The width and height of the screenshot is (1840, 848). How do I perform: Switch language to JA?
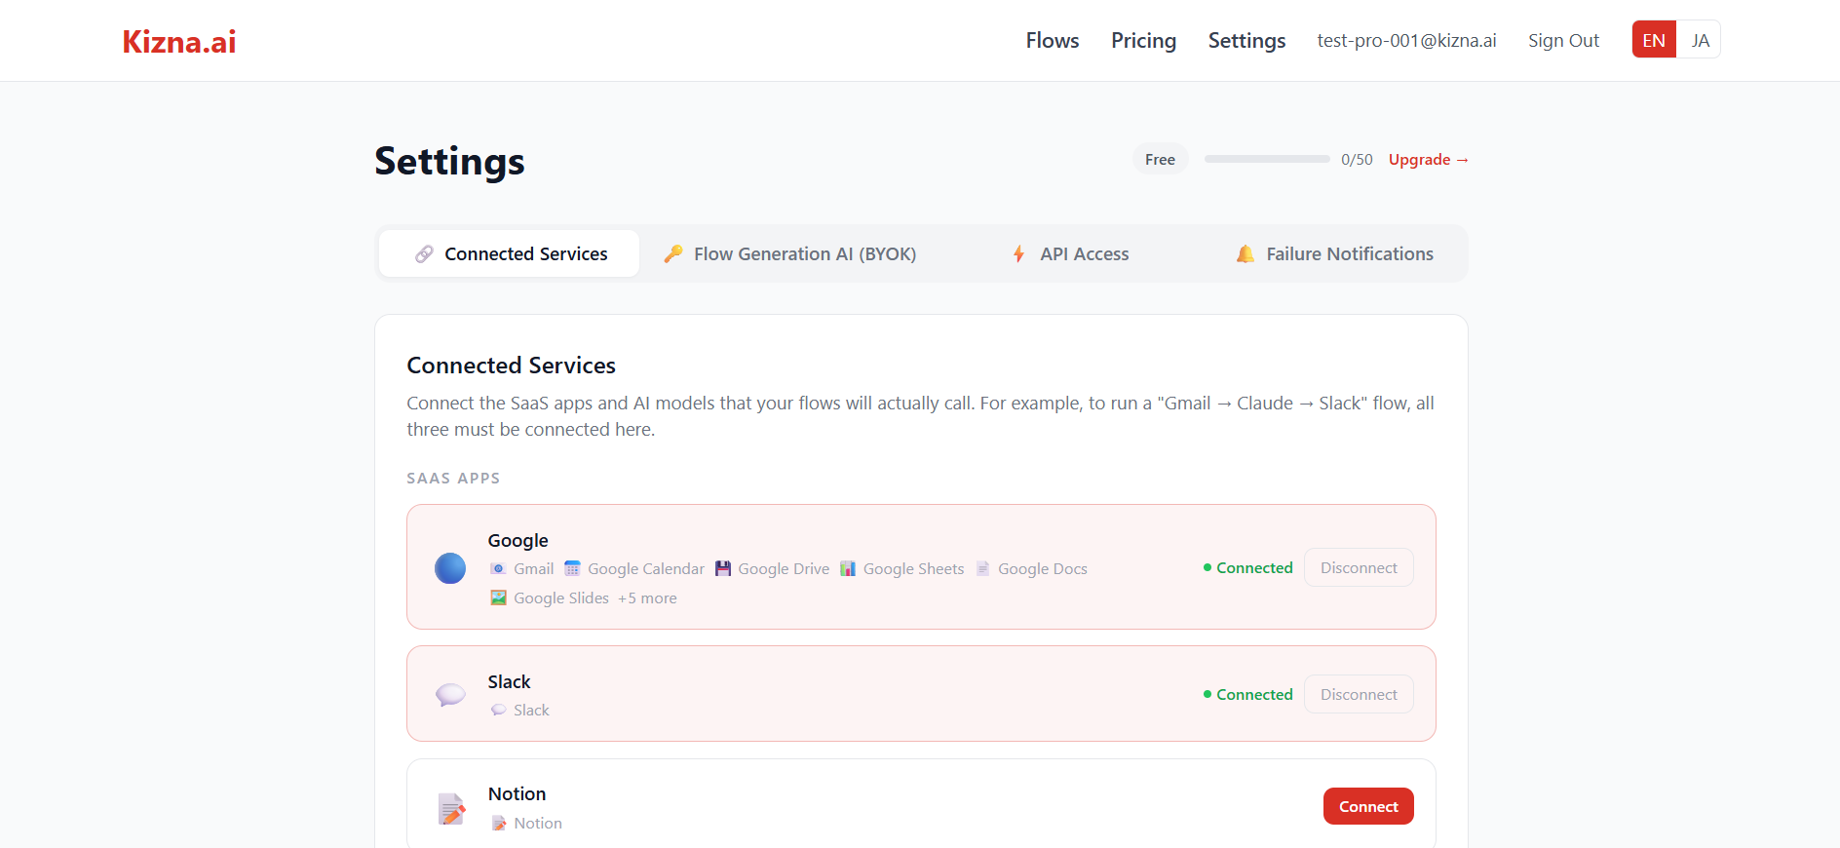[x=1700, y=40]
